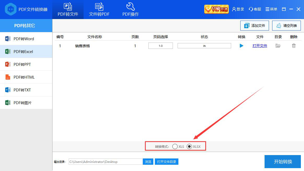Delete 销售表格 with the trash icon

(x=294, y=46)
